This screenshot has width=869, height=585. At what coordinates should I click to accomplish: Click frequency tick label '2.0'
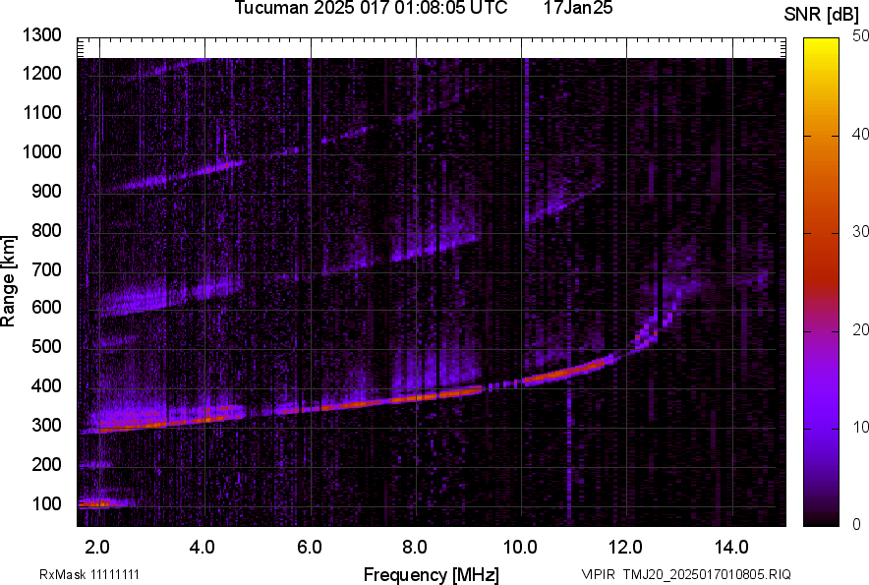97,548
